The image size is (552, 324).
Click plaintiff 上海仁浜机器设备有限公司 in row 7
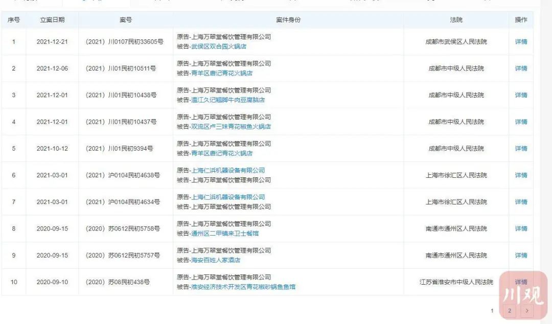[228, 197]
